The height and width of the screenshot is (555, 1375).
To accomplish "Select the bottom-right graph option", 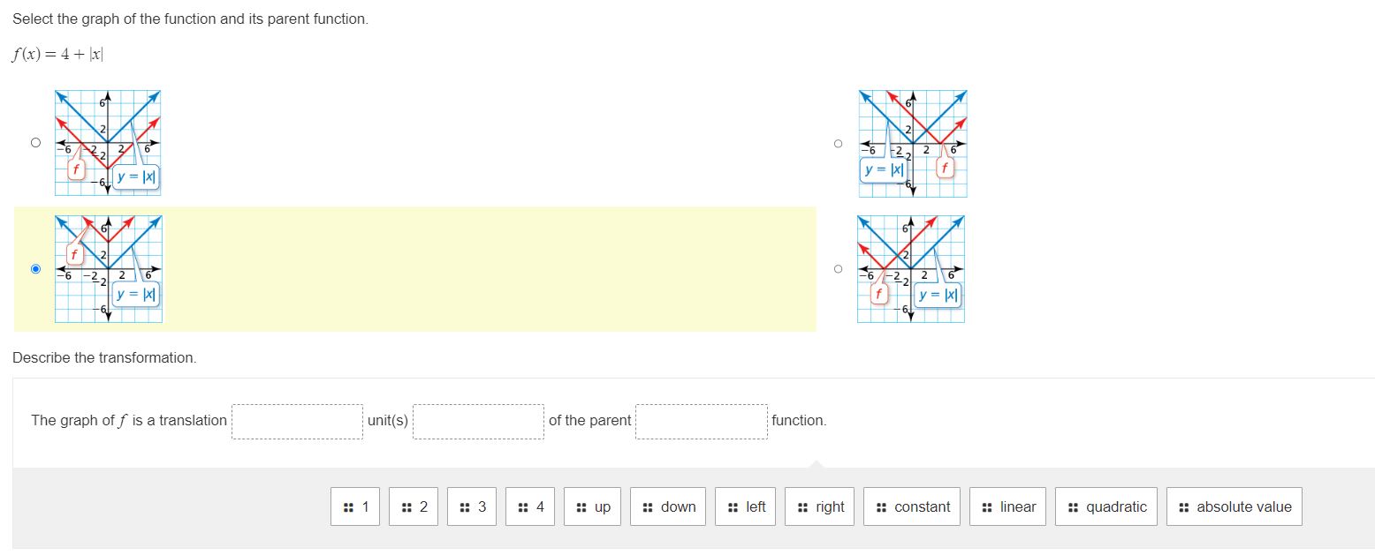I will tap(838, 268).
